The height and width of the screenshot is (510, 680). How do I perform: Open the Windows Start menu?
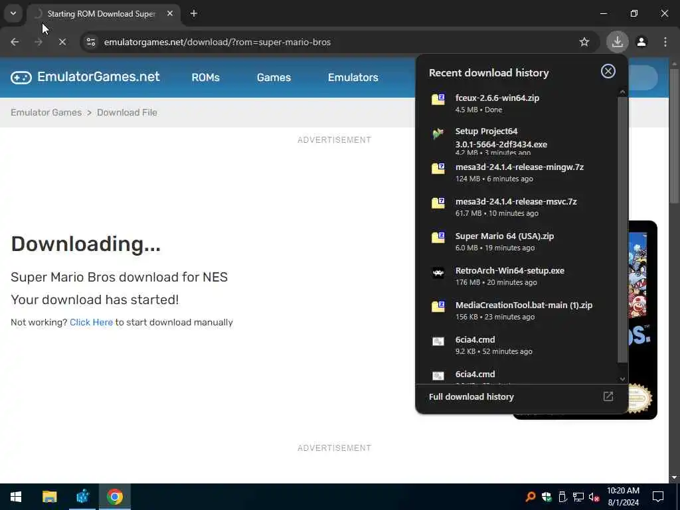pos(16,497)
